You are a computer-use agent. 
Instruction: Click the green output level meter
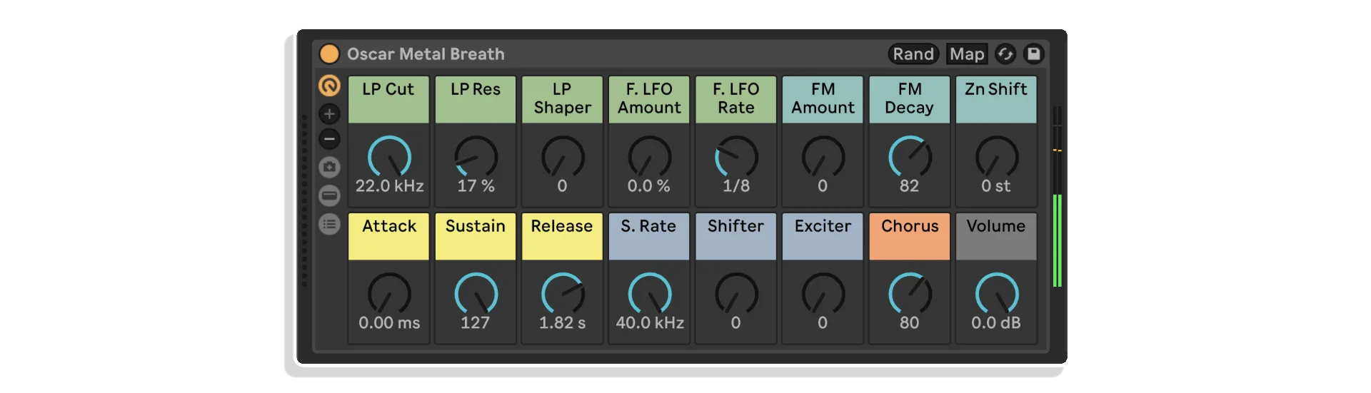pyautogui.click(x=1057, y=240)
